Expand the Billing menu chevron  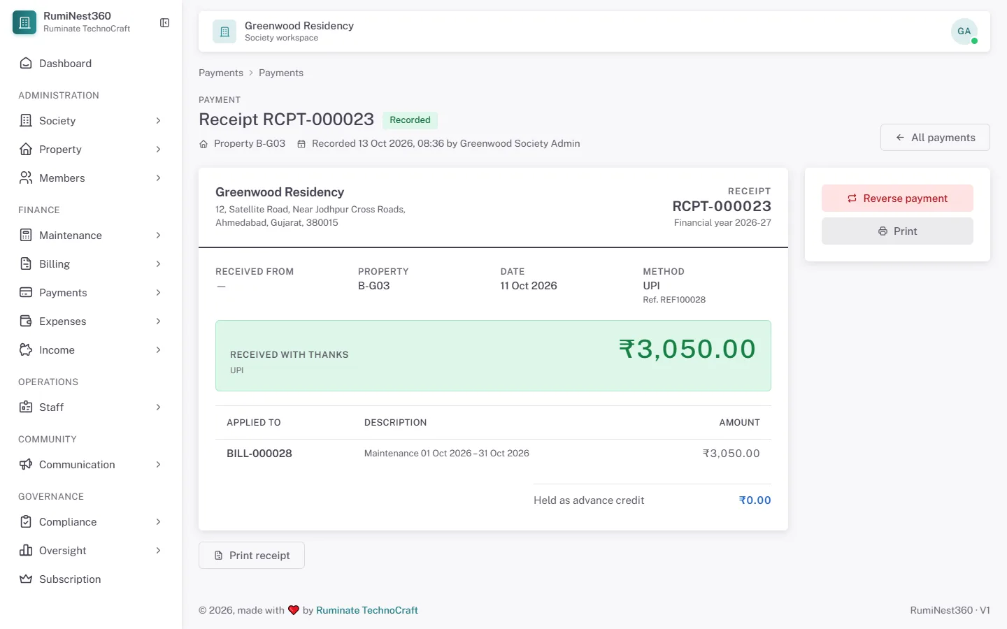coord(158,264)
